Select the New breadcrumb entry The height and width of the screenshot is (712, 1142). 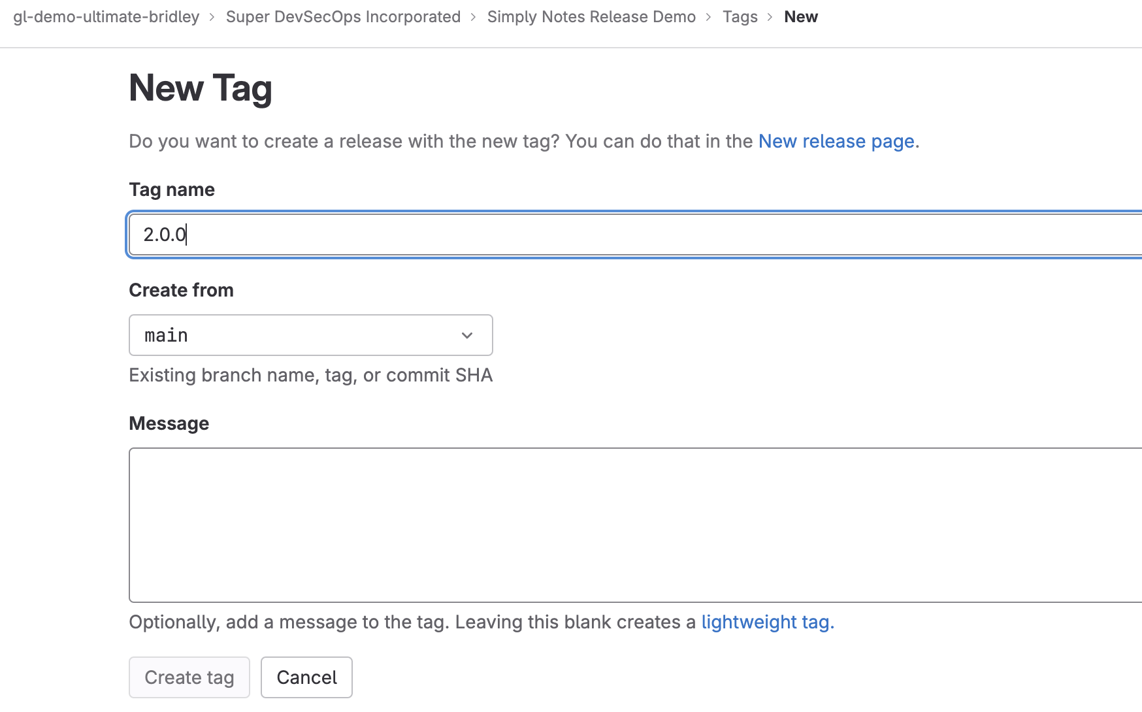pyautogui.click(x=800, y=16)
